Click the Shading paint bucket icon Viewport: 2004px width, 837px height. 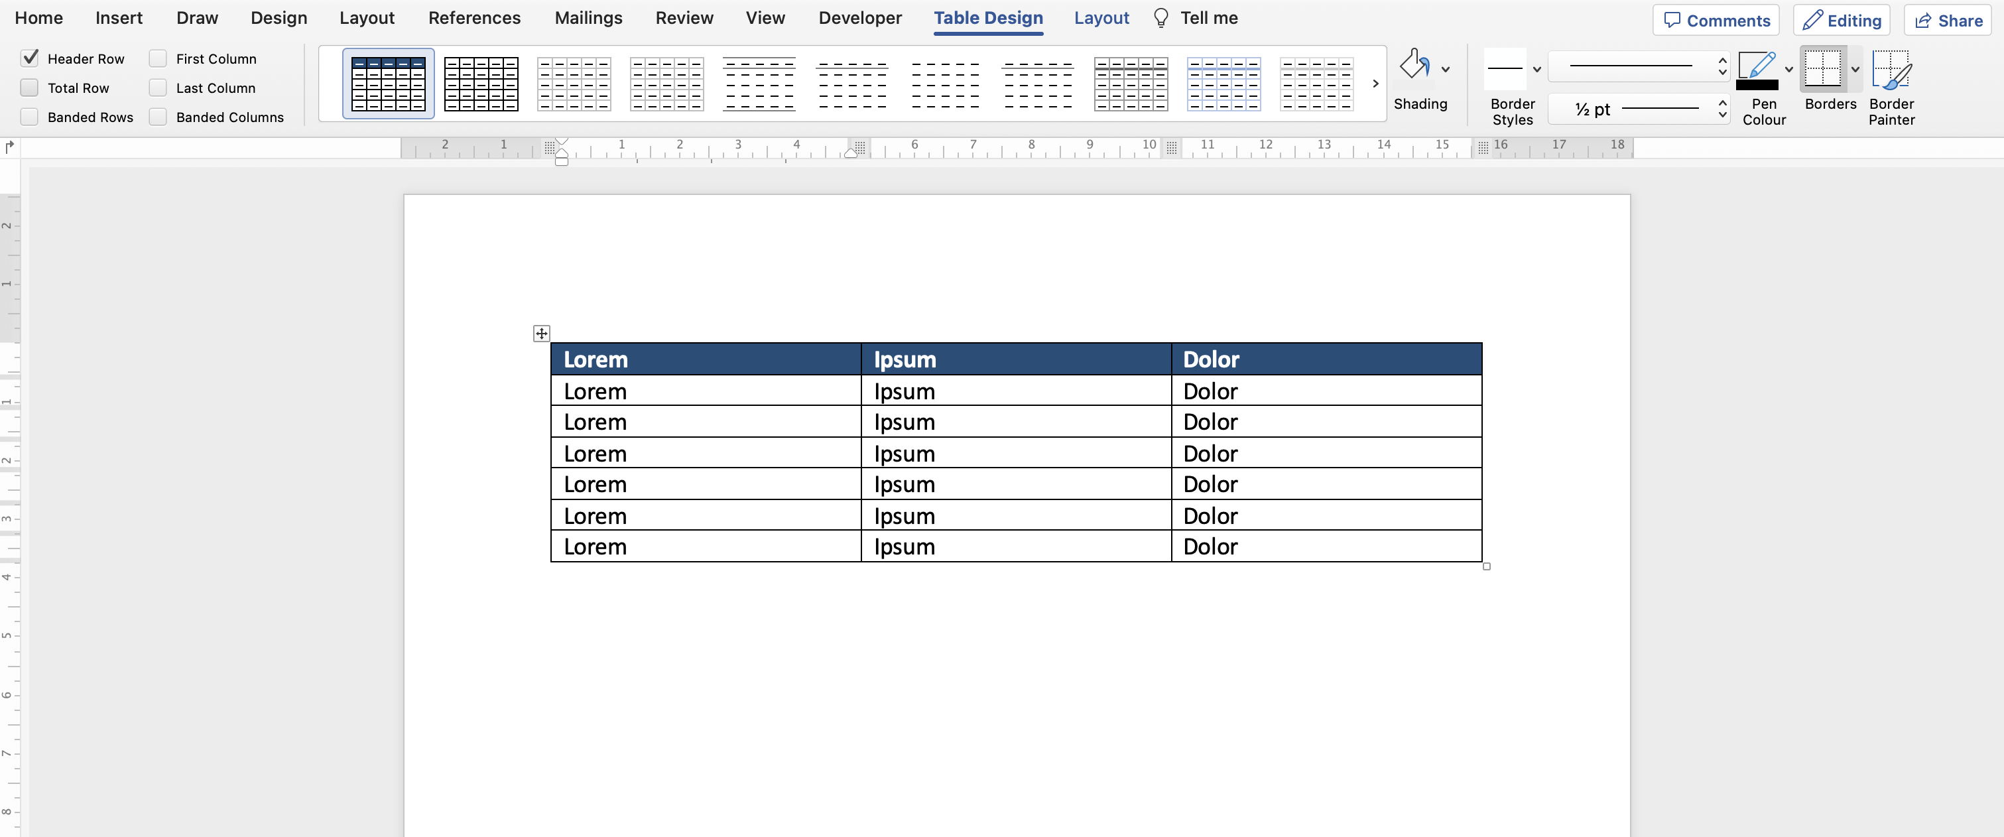[x=1414, y=66]
